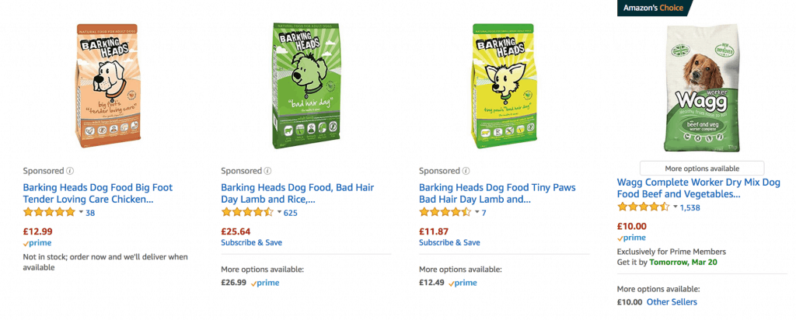Click the Prime logo beside £12.49 price

click(x=463, y=283)
